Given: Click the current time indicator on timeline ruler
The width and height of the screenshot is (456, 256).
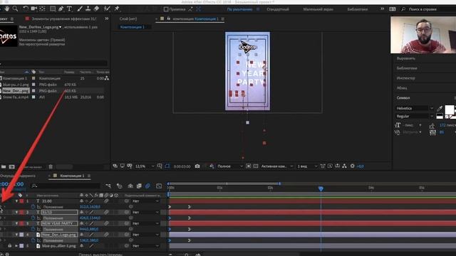Looking at the screenshot, I should (321, 188).
